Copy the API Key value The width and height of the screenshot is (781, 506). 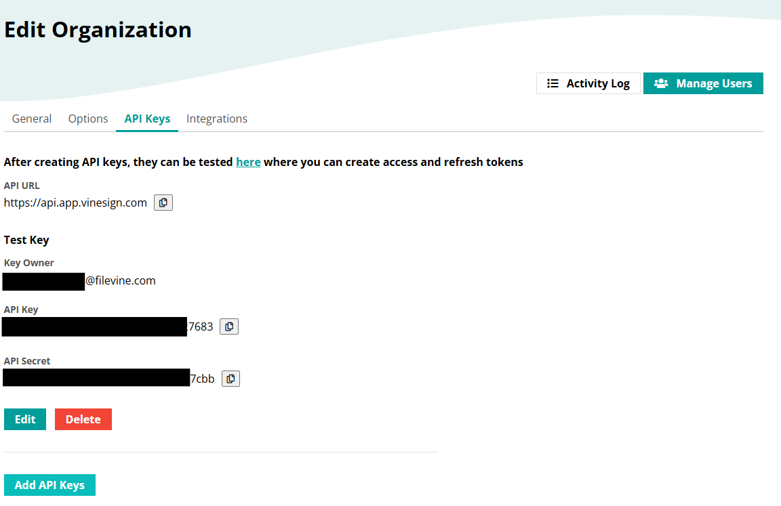pyautogui.click(x=229, y=326)
